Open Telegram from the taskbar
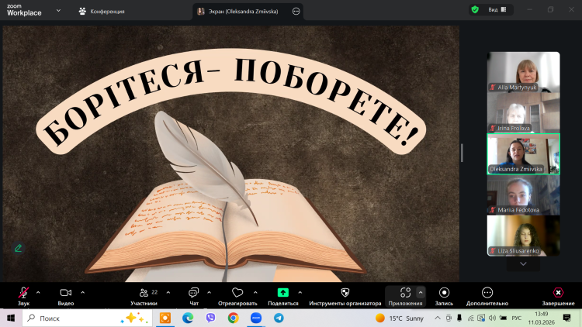This screenshot has height=327, width=582. coord(279,318)
